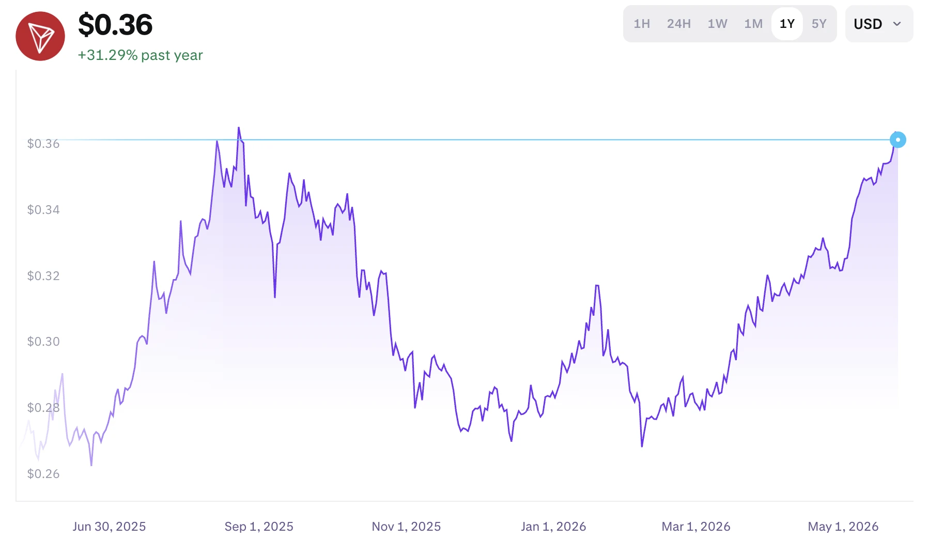928x555 pixels.
Task: Open the USD currency dropdown
Action: coord(879,24)
